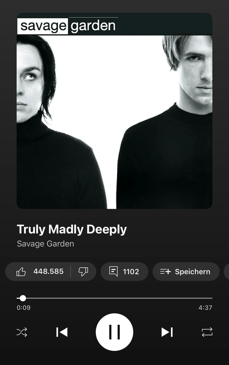Open the 1102 comments count
This screenshot has height=365, width=229.
click(131, 272)
